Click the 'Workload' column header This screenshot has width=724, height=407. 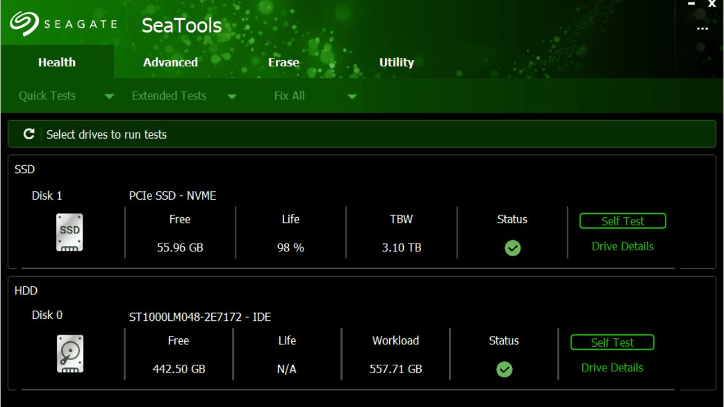396,341
